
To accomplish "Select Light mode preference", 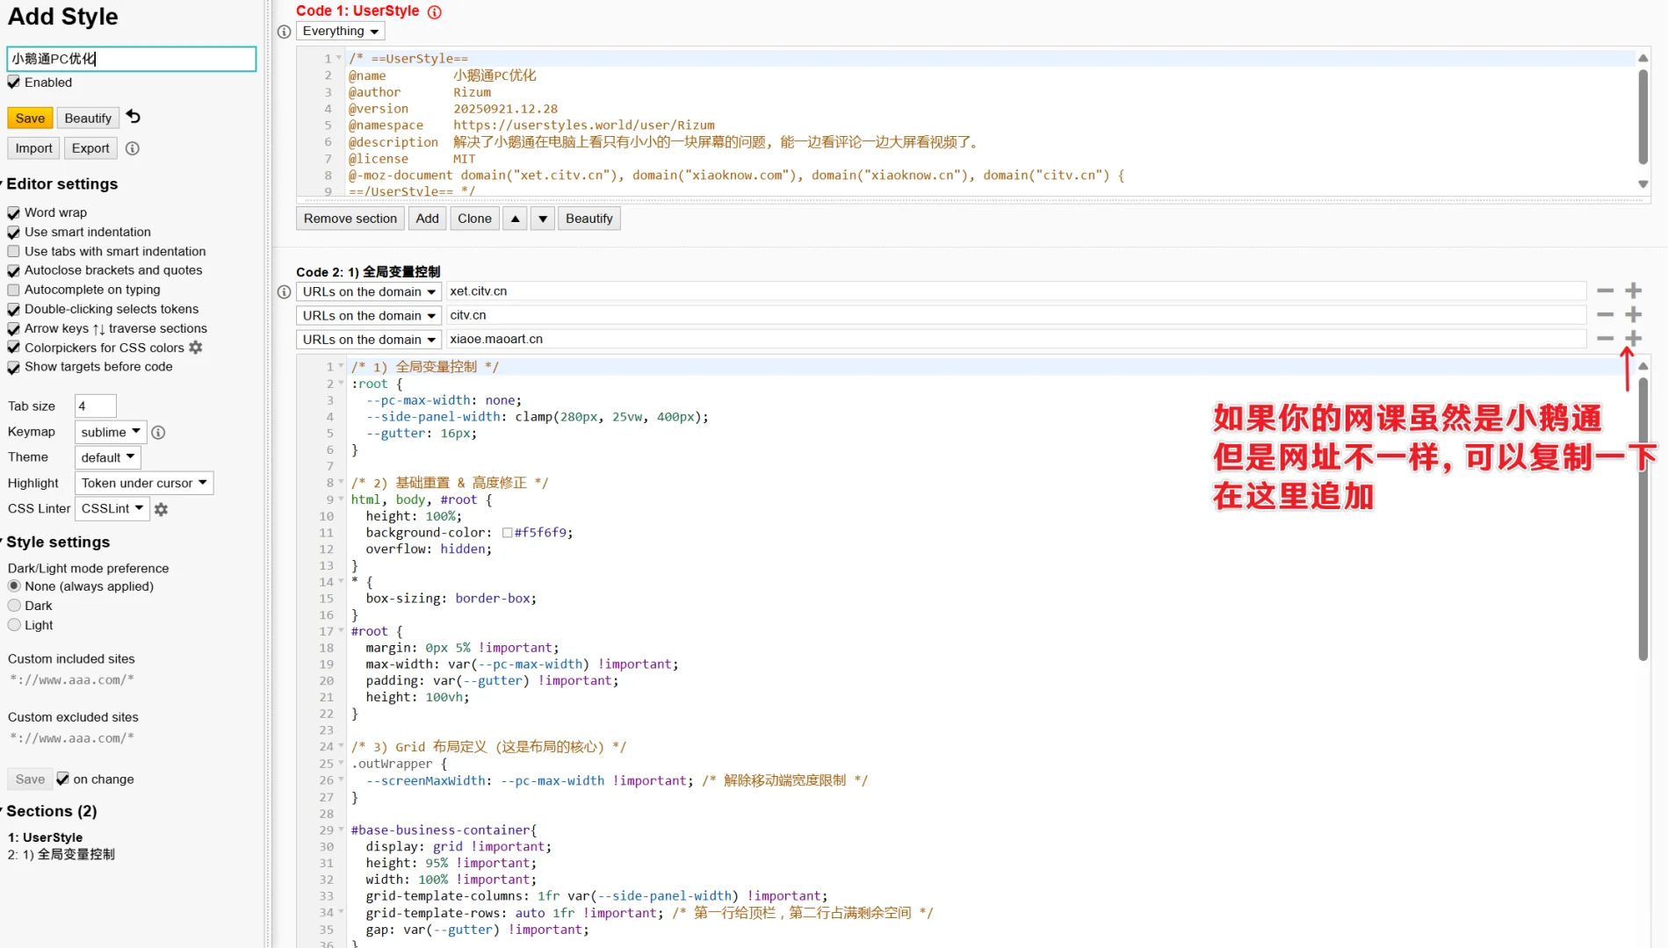I will point(14,625).
